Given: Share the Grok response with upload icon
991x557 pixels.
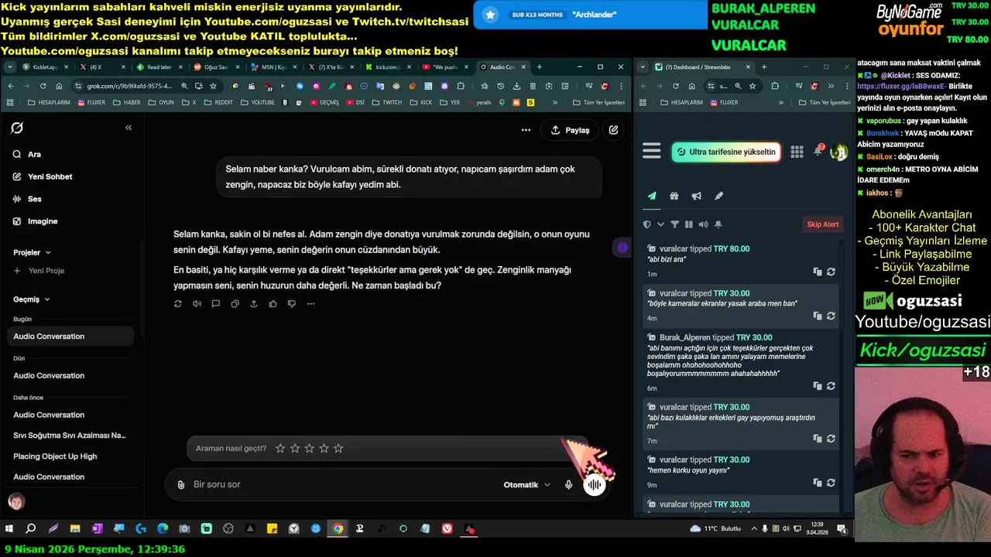Looking at the screenshot, I should click(254, 304).
